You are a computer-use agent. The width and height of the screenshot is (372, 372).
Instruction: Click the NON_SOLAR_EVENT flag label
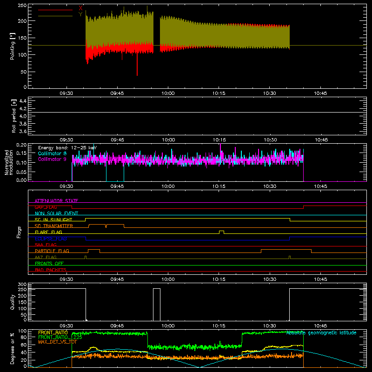tap(56, 213)
